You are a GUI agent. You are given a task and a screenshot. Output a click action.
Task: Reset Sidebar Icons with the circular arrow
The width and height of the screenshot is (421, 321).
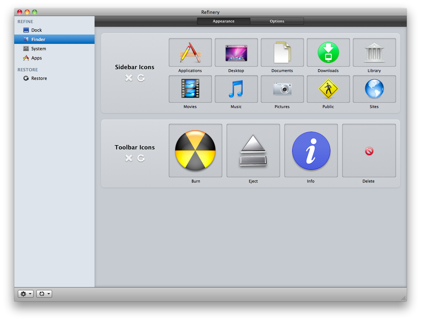pyautogui.click(x=141, y=78)
